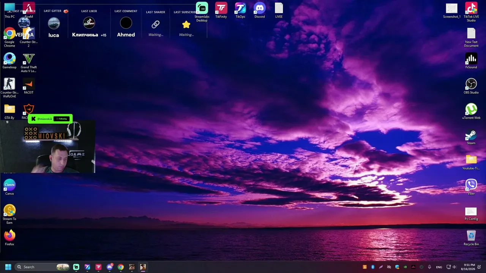The image size is (486, 273).
Task: Open the Gameloop desktop shortcut
Action: (x=9, y=61)
